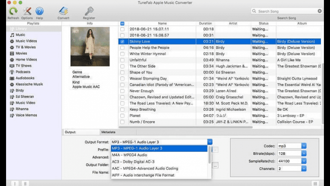This screenshot has height=186, width=330.
Task: Click the Artist column header
Action: pos(233,24)
